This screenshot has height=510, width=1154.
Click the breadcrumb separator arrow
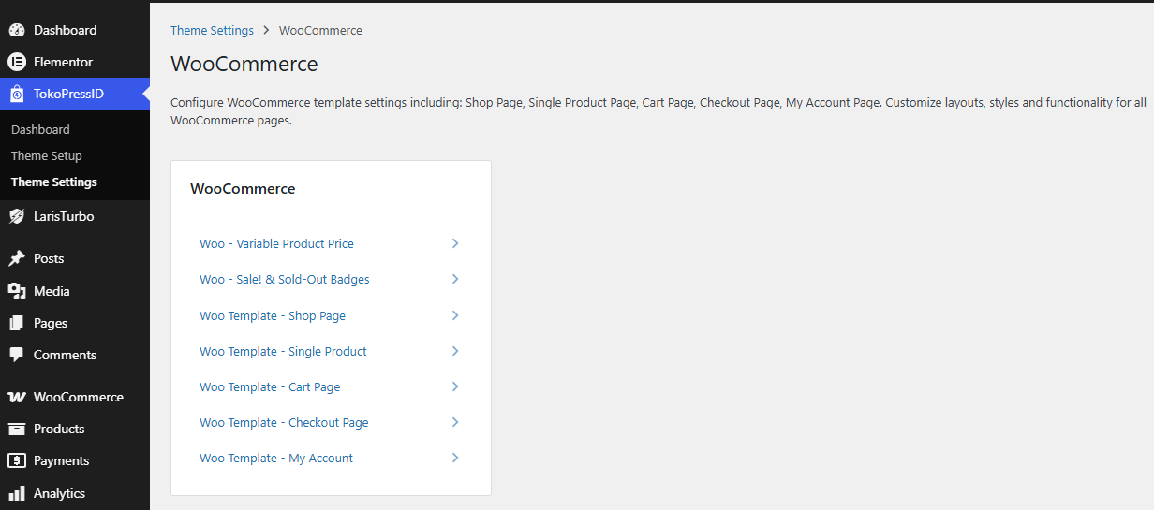[266, 30]
